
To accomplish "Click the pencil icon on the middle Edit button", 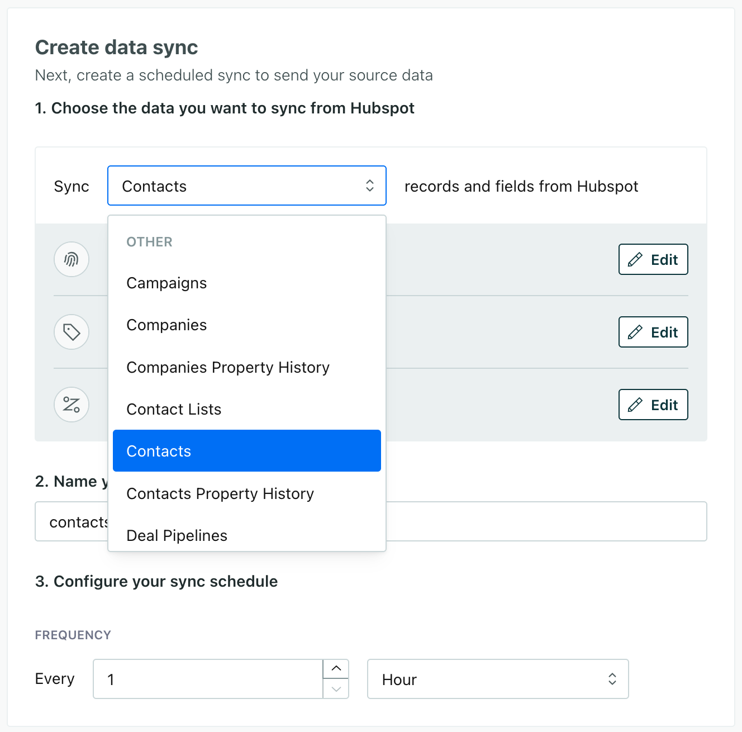I will (636, 331).
